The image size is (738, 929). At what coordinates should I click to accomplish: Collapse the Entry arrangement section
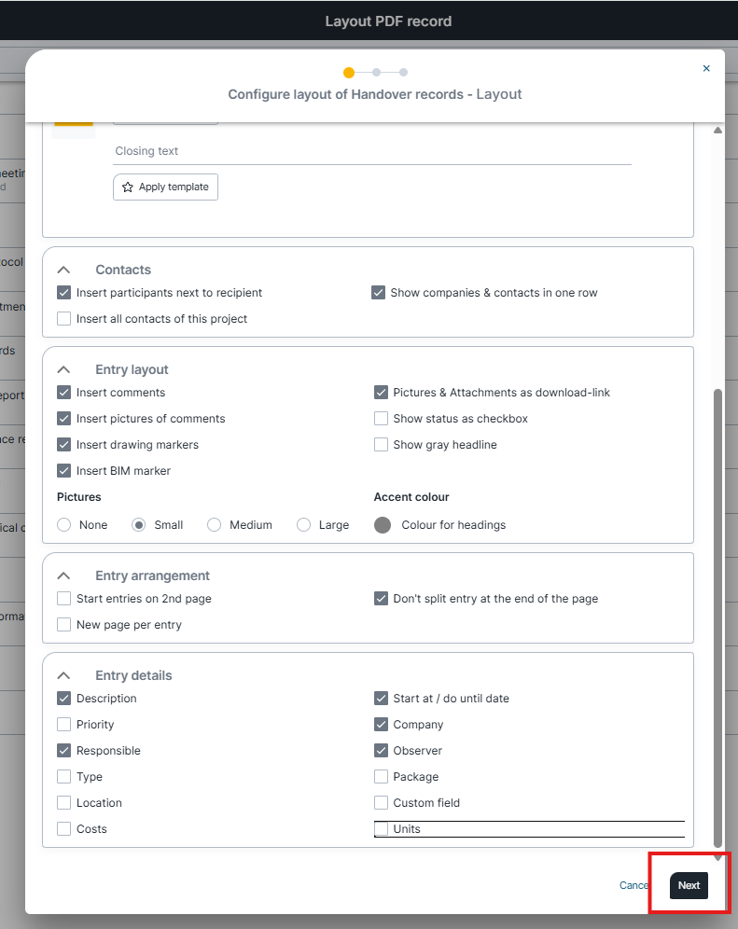63,576
